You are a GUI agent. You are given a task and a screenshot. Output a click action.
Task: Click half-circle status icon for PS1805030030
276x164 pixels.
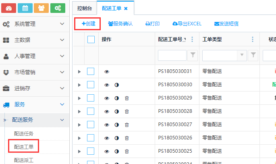tap(117, 85)
